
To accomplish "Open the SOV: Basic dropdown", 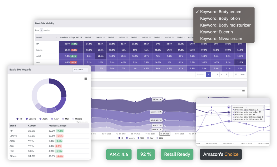I will (80, 69).
